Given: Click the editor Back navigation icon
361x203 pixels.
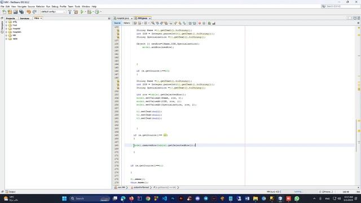Looking at the screenshot, I should pyautogui.click(x=139, y=23).
